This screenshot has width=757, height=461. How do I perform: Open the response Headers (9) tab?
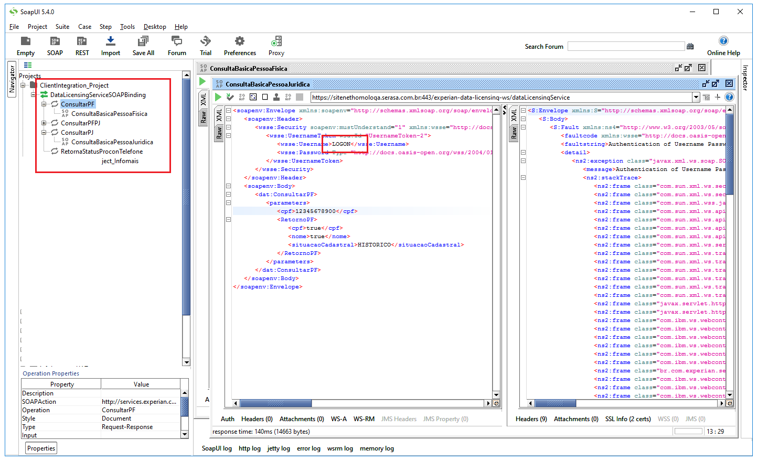pyautogui.click(x=531, y=419)
